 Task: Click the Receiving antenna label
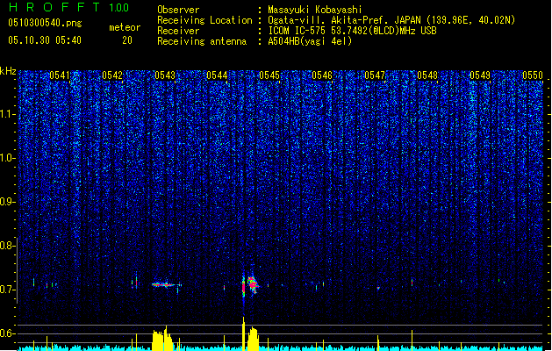202,41
